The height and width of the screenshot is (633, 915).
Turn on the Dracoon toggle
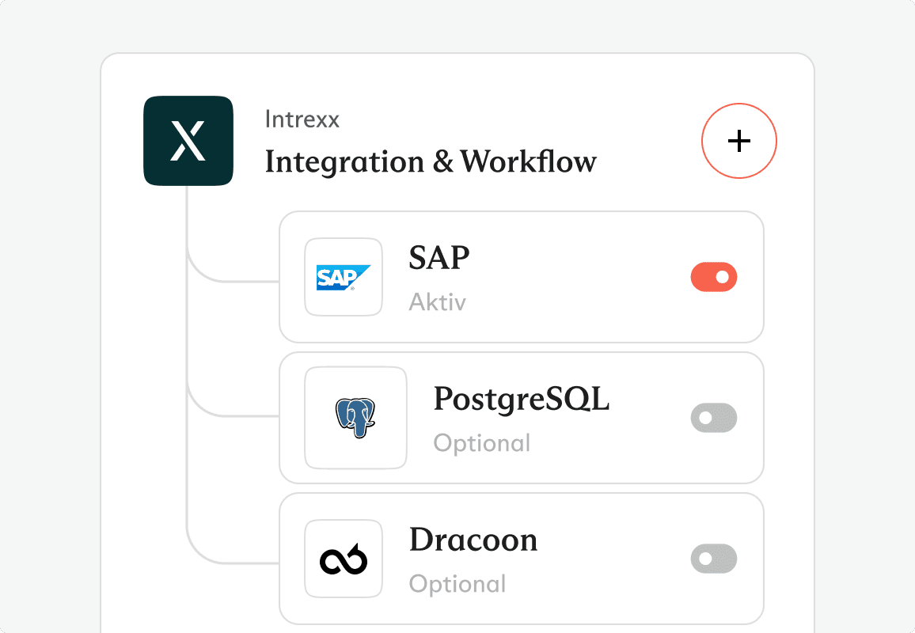click(x=714, y=559)
